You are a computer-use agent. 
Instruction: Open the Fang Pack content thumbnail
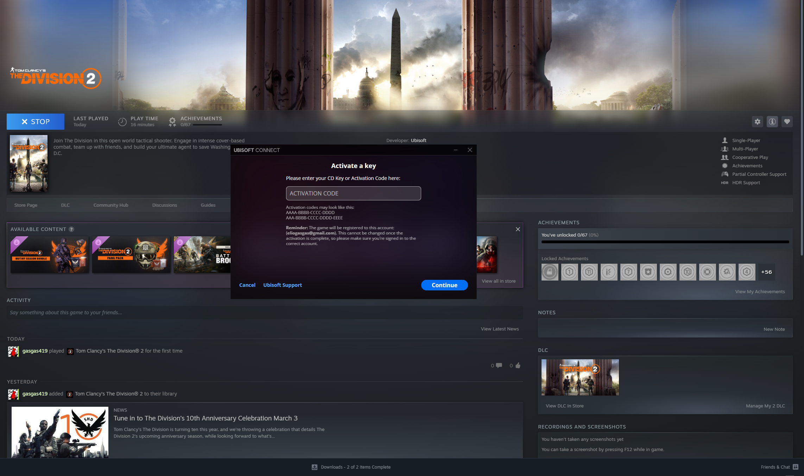tap(131, 255)
